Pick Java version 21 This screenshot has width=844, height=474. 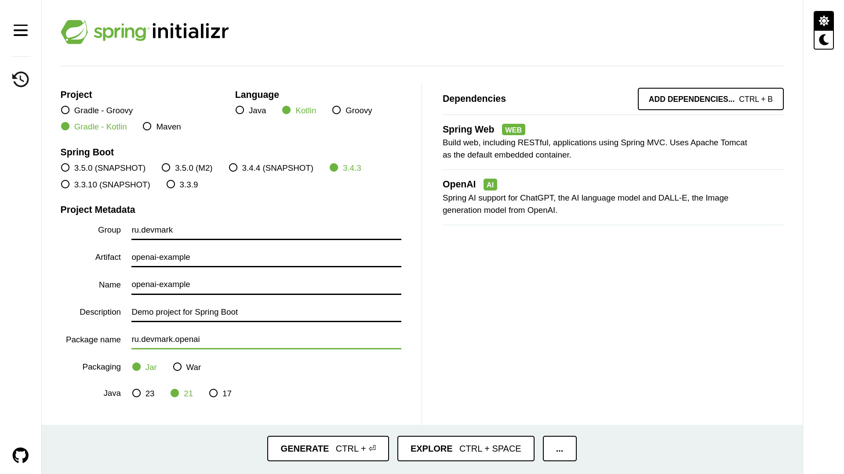(x=182, y=394)
